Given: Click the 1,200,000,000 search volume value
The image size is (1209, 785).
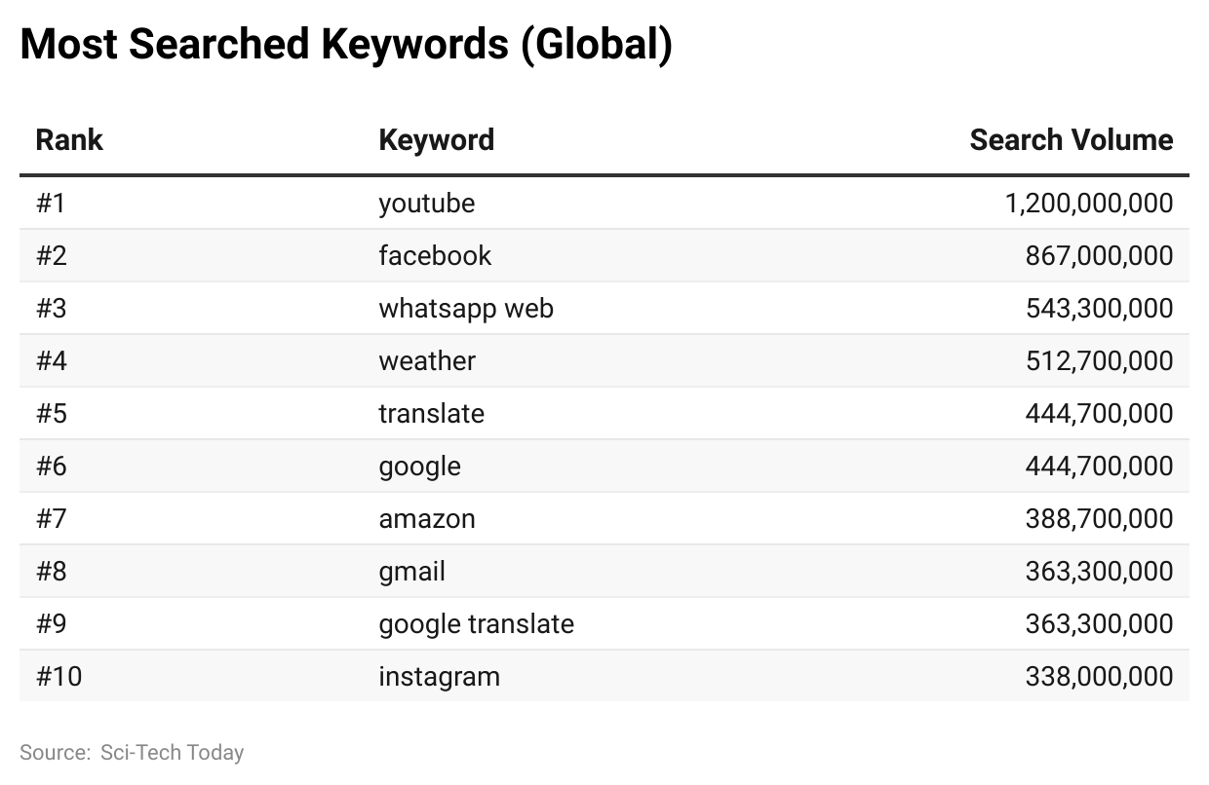Looking at the screenshot, I should tap(1088, 204).
